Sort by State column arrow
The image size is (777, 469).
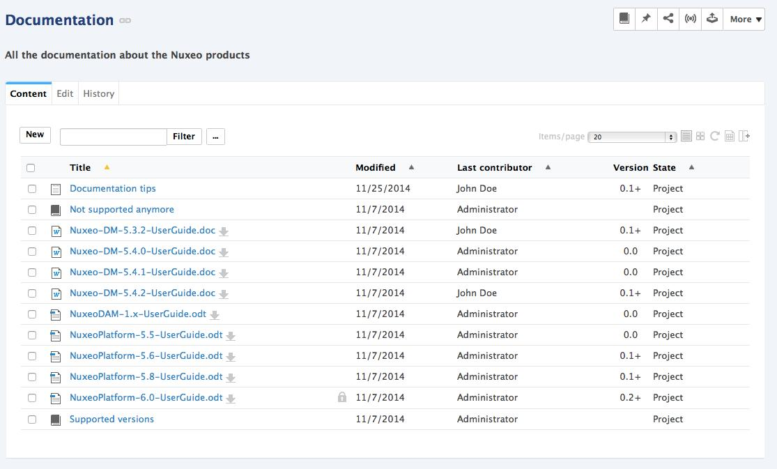tap(691, 167)
